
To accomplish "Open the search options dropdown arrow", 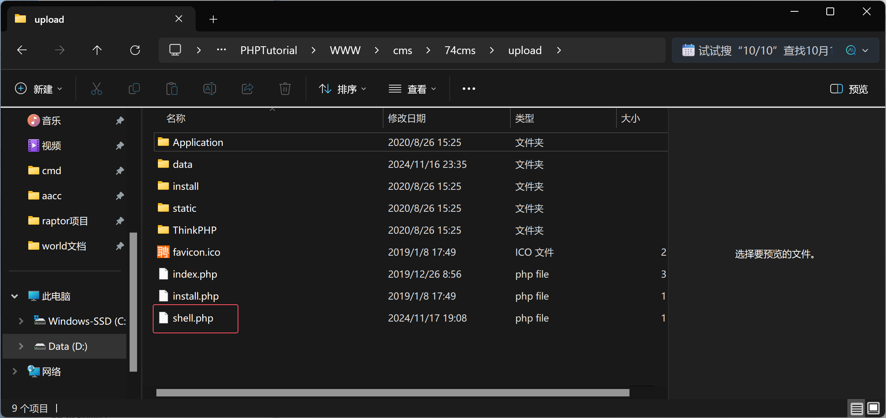I will click(x=866, y=50).
